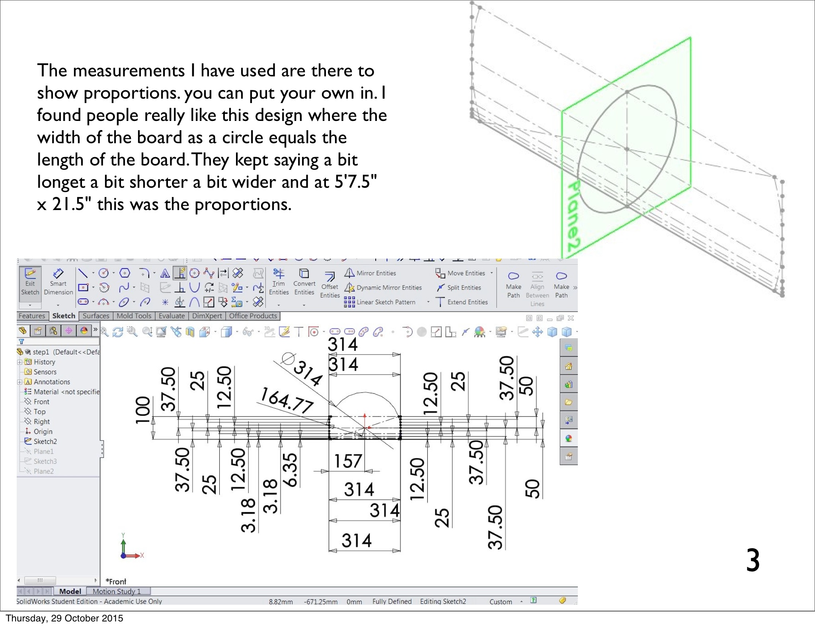
Task: Select Sketch2 in the feature tree
Action: pyautogui.click(x=45, y=442)
